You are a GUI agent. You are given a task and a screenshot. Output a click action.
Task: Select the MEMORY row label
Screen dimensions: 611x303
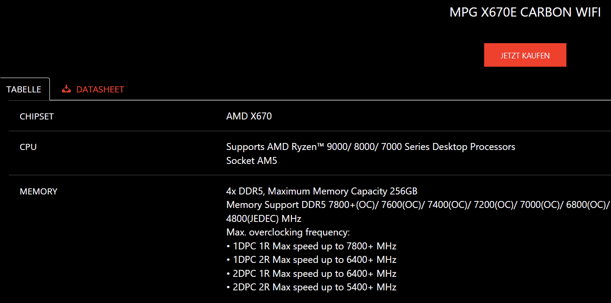tap(38, 191)
